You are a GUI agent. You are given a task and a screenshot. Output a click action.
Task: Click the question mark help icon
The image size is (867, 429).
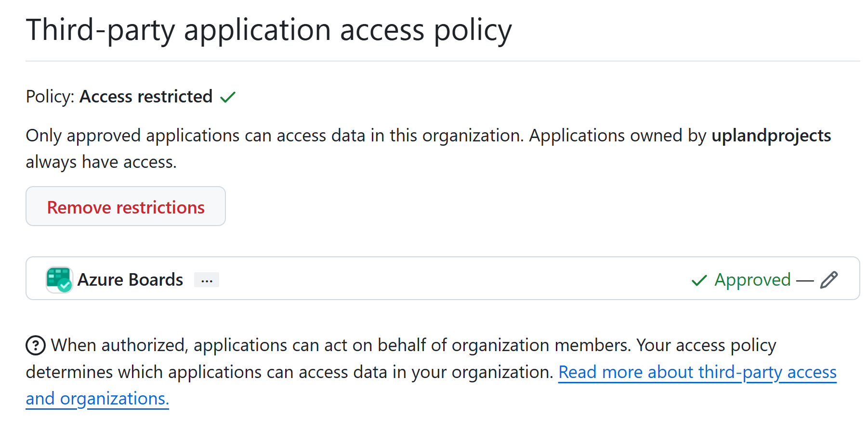click(x=36, y=345)
